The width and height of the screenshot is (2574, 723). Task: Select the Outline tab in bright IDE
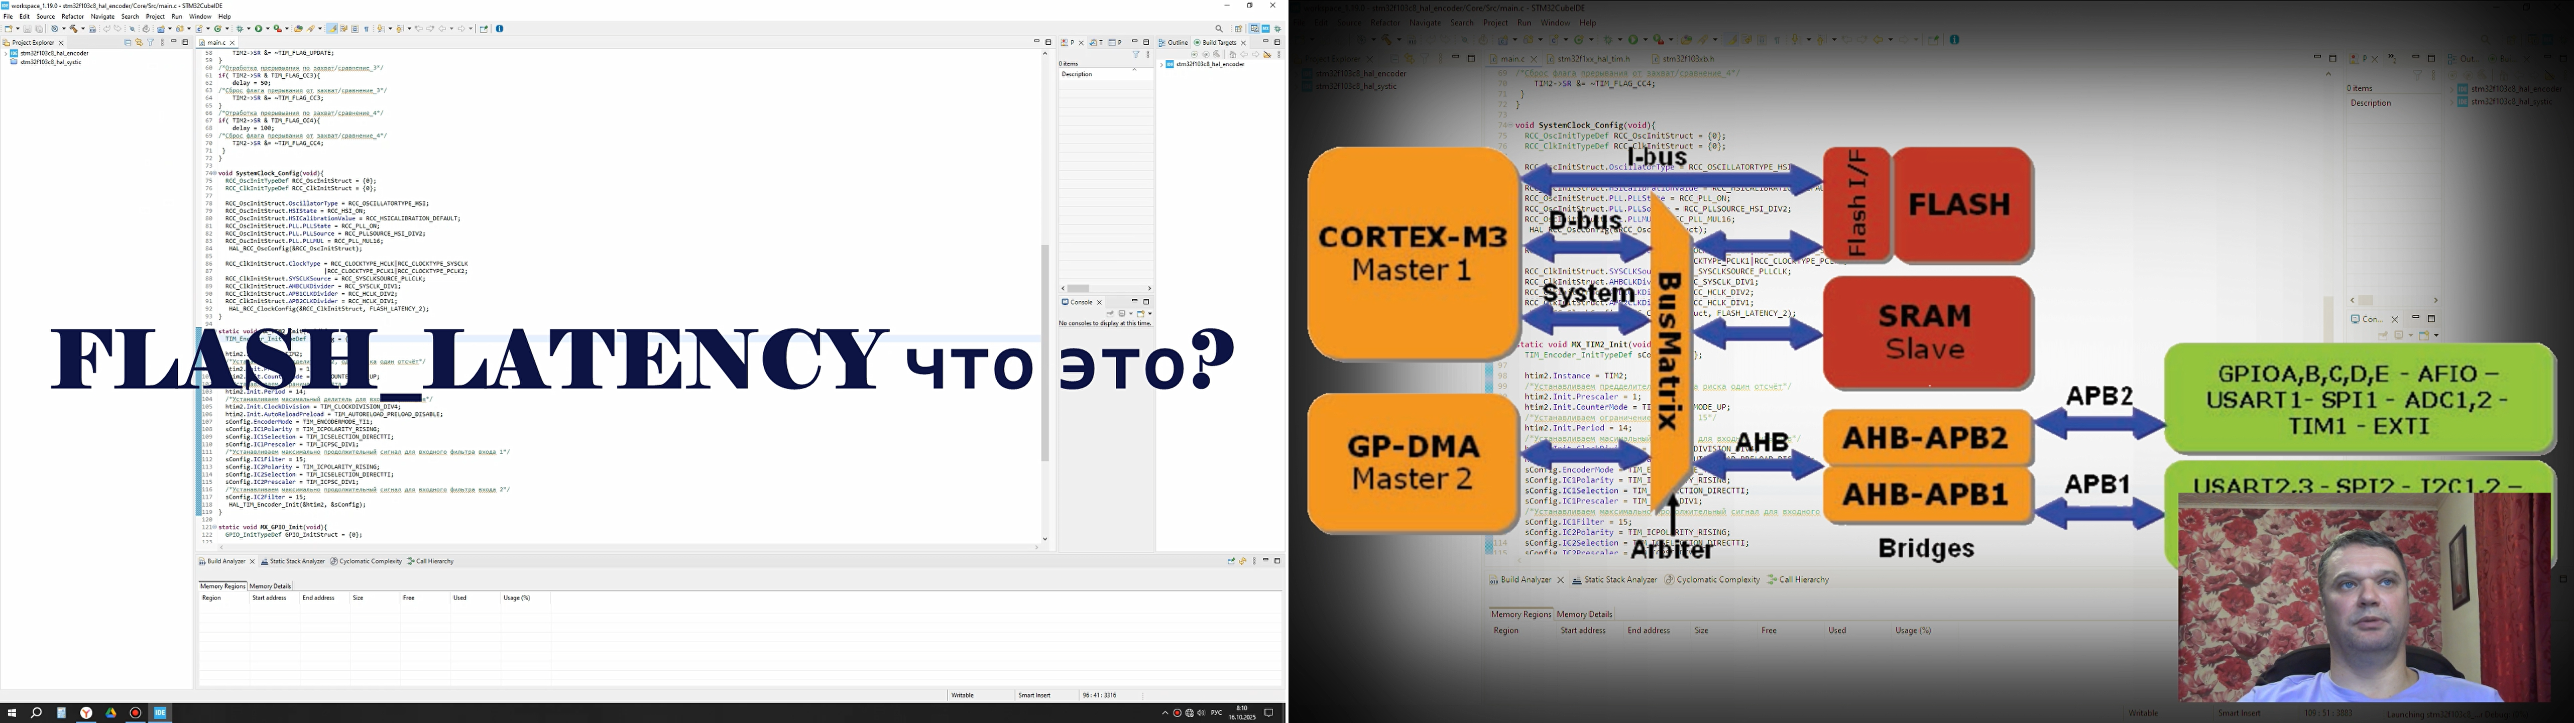coord(1174,43)
